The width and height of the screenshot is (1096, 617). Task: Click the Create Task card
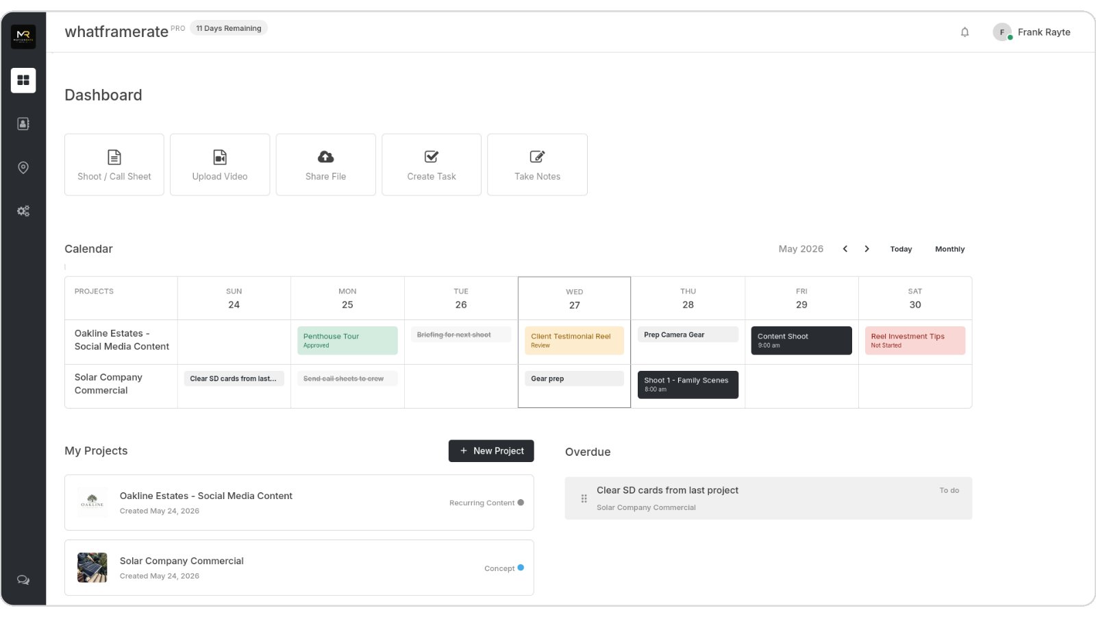tap(432, 165)
